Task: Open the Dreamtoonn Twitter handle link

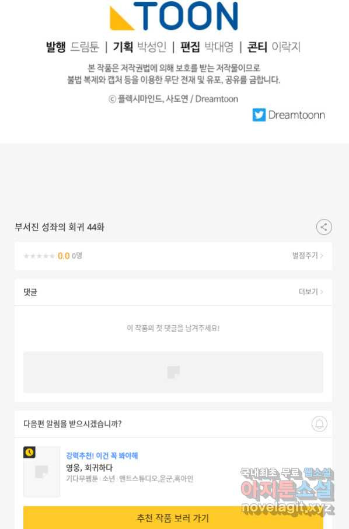Action: (296, 115)
